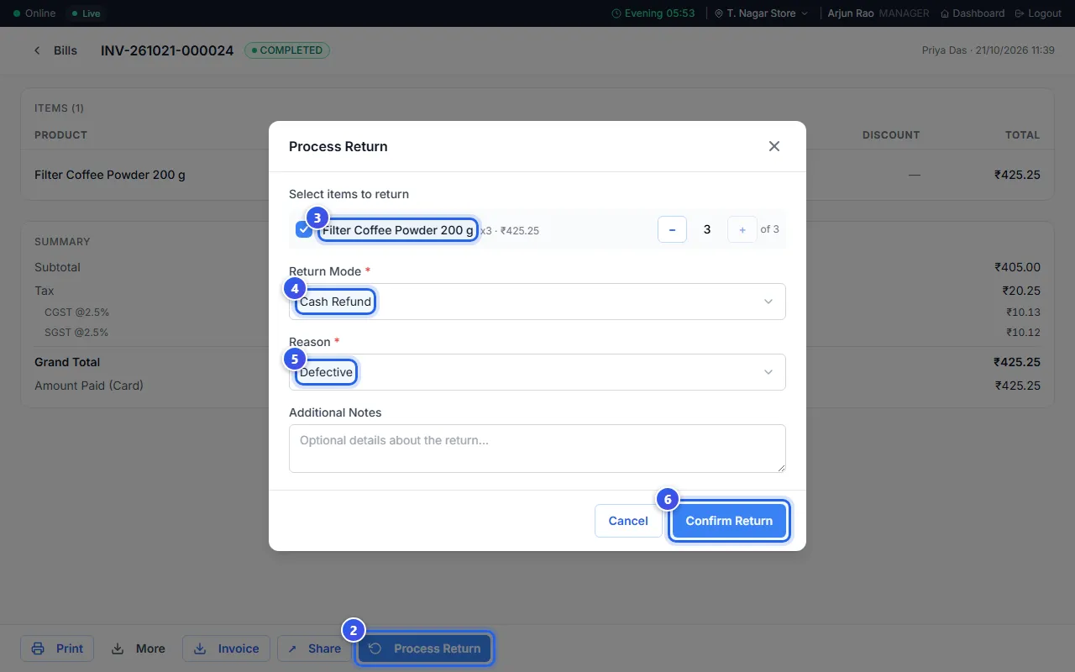Screen dimensions: 1075x672
Task: Cancel the return dialog
Action: click(x=628, y=521)
